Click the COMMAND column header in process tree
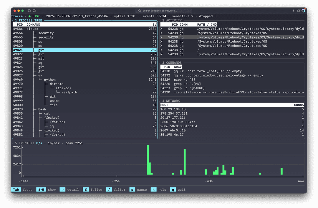Viewport: 318px width, 208px height. click(x=33, y=24)
